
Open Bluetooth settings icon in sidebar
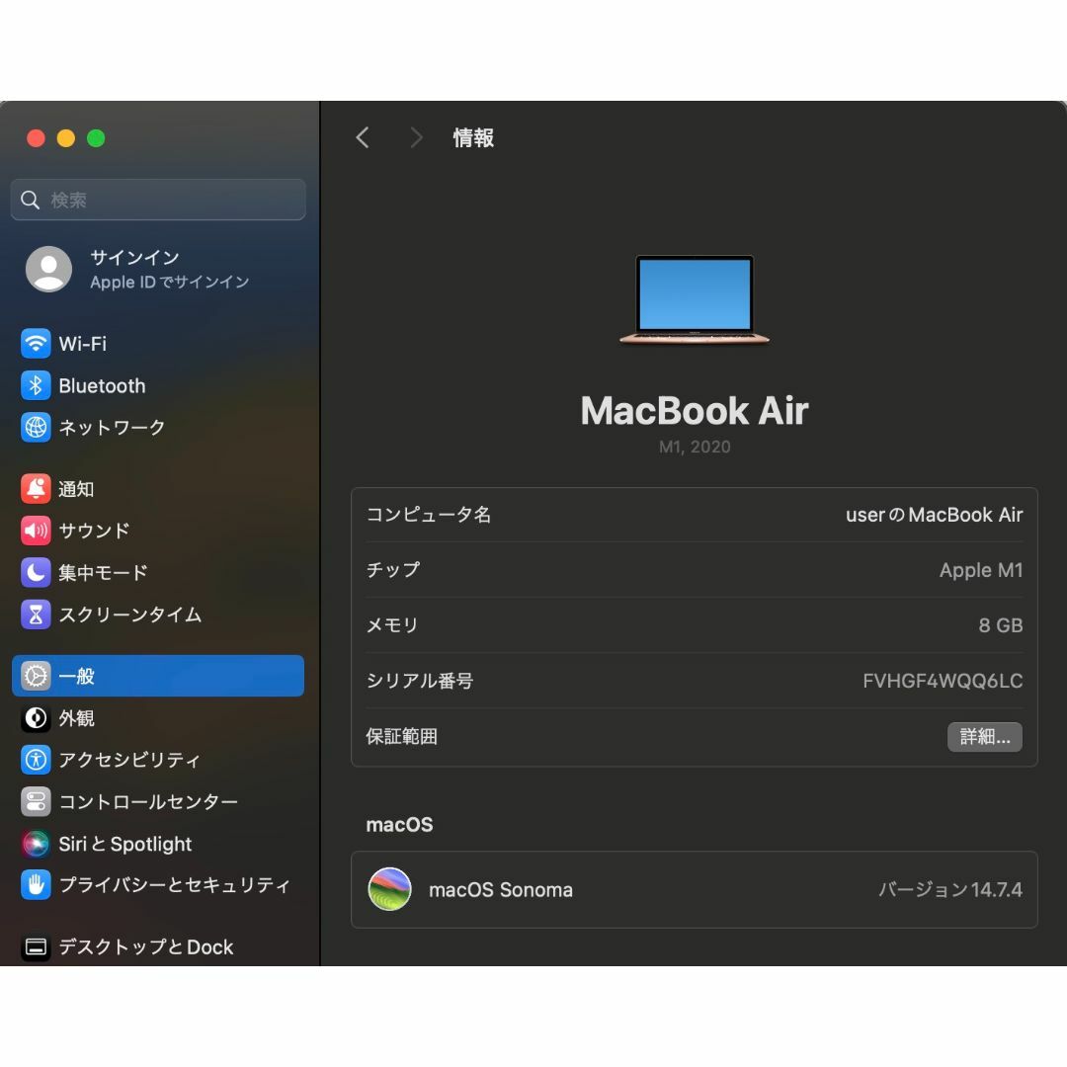[x=36, y=386]
